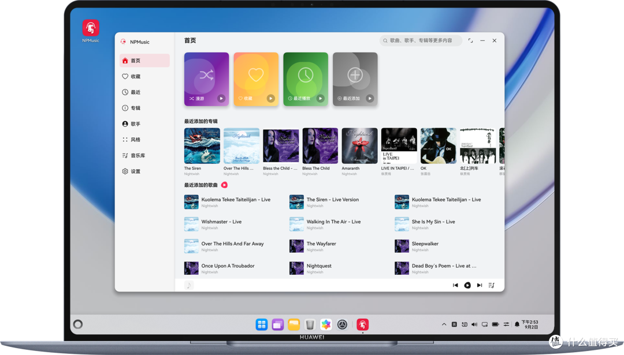This screenshot has width=624, height=355.
Task: Open the volume speaker tray icon
Action: tap(474, 324)
